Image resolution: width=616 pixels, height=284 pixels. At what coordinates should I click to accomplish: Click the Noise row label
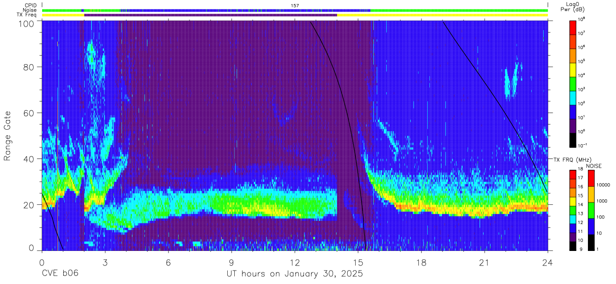coord(31,10)
